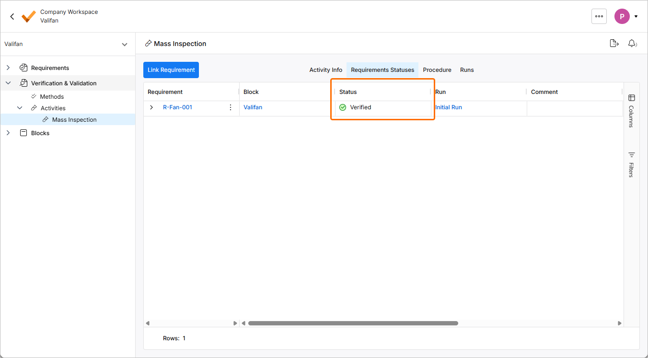Open the user profile avatar menu

point(622,16)
